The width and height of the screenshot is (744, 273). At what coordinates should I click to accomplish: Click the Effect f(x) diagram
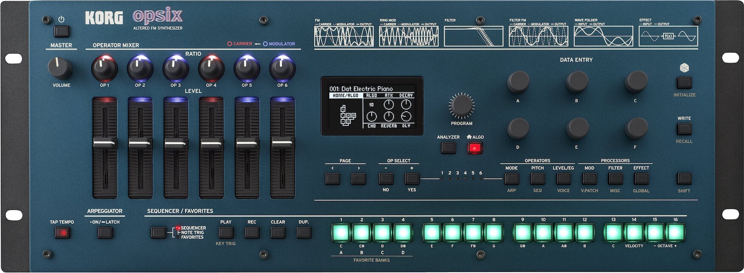click(668, 36)
